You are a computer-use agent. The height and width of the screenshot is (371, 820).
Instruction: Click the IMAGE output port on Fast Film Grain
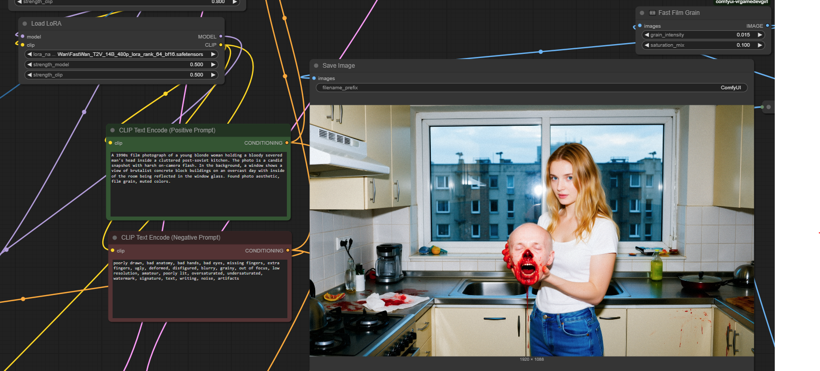point(768,26)
